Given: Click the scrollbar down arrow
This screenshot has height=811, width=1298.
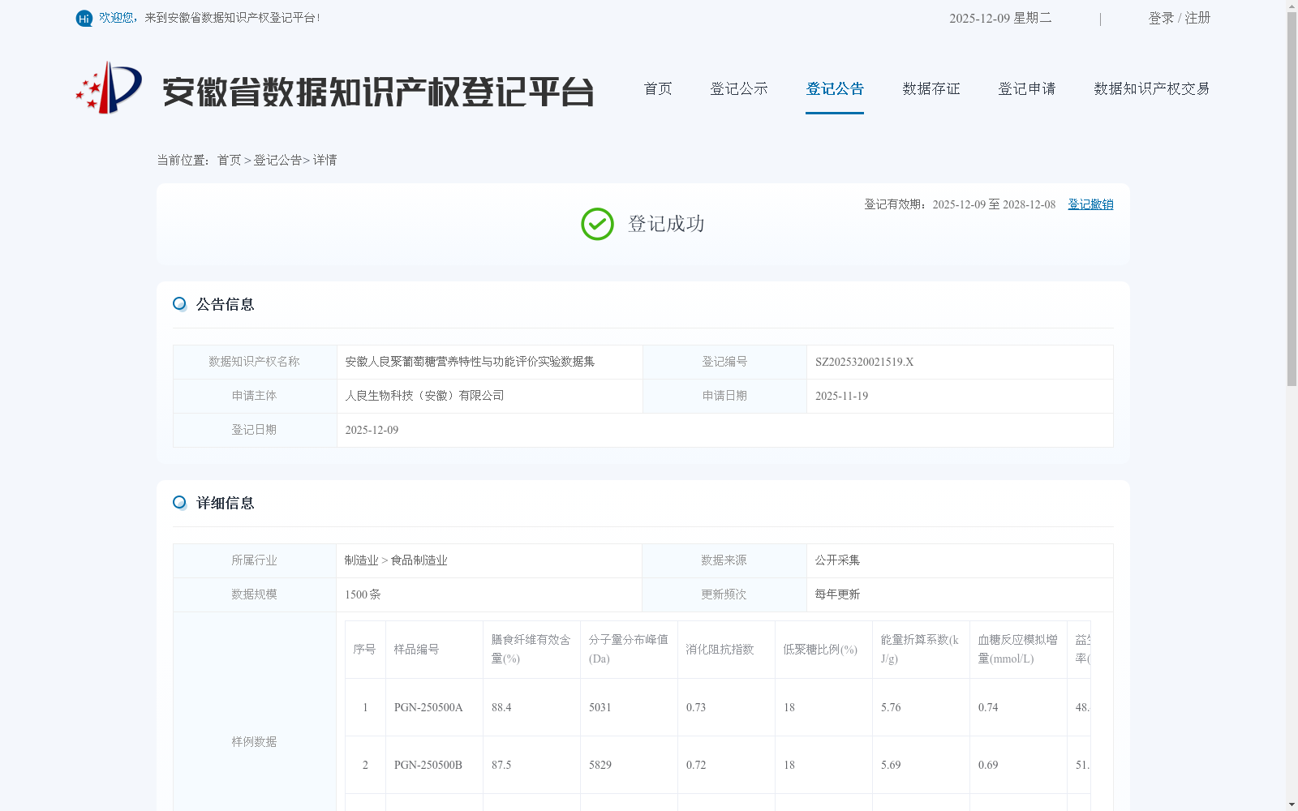Looking at the screenshot, I should (x=1292, y=805).
